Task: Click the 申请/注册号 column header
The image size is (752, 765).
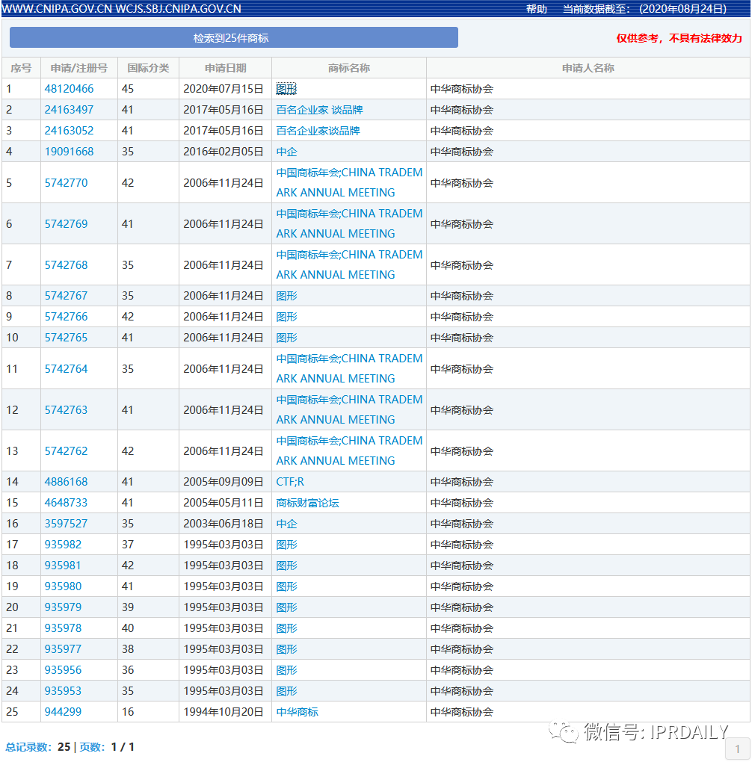Action: coord(79,68)
